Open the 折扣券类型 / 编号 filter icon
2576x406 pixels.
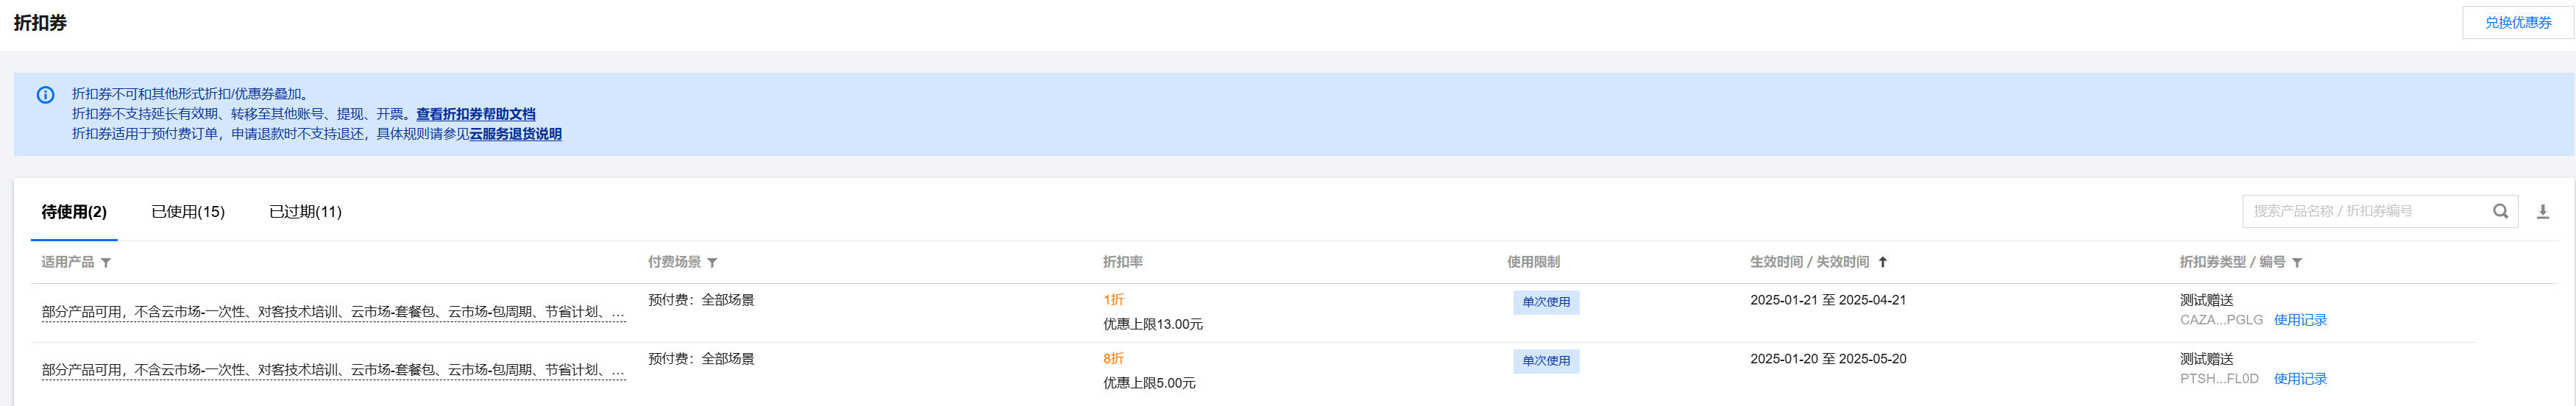[x=2297, y=263]
